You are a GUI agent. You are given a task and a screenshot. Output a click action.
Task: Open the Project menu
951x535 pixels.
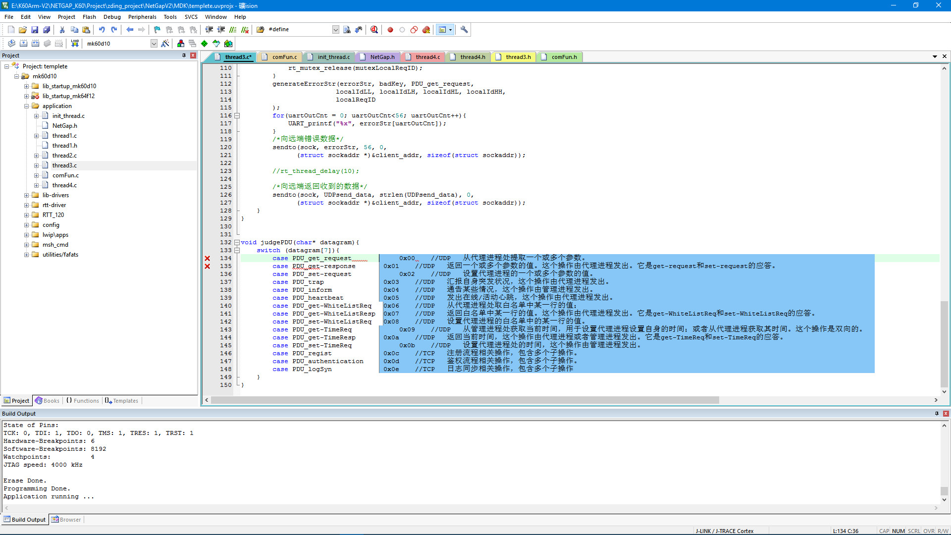[66, 17]
